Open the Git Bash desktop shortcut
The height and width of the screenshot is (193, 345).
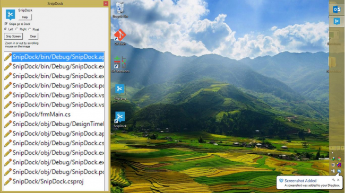(120, 37)
